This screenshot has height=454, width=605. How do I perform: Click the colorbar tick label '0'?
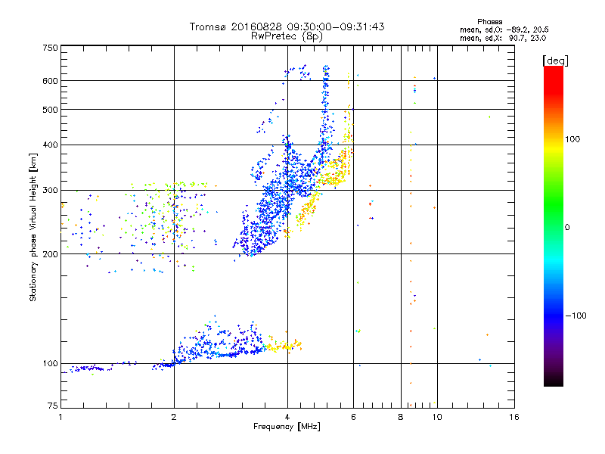(x=567, y=228)
